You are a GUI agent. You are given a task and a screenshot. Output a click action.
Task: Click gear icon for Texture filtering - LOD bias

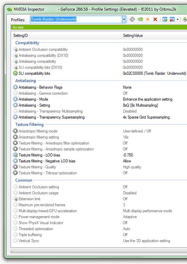click(x=15, y=155)
